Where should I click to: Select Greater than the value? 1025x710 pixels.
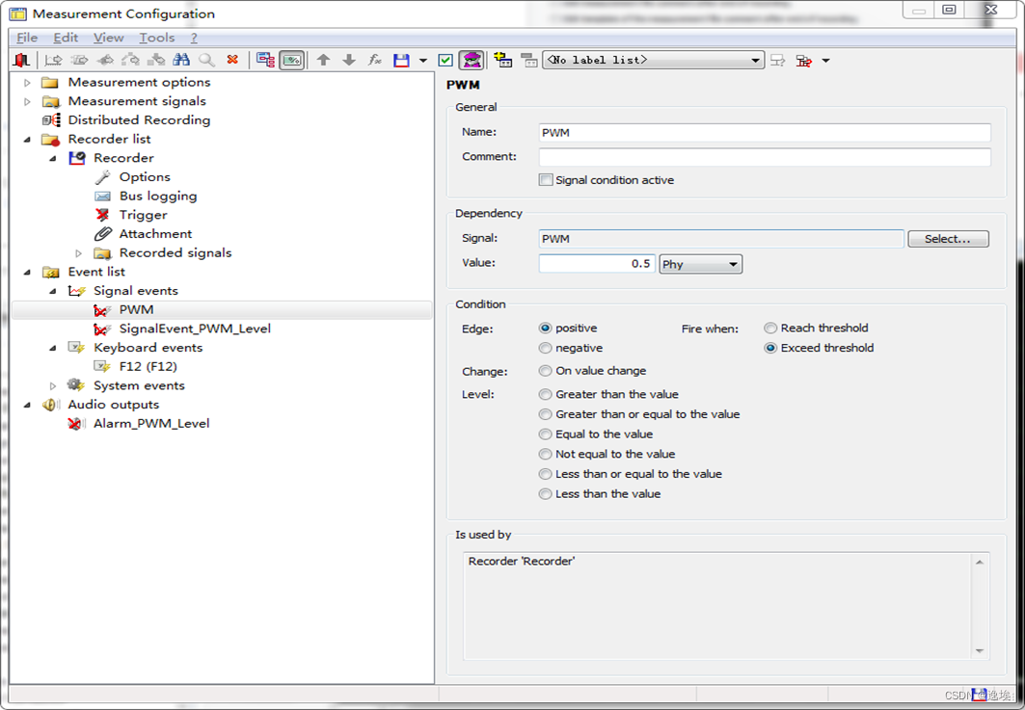coord(545,394)
